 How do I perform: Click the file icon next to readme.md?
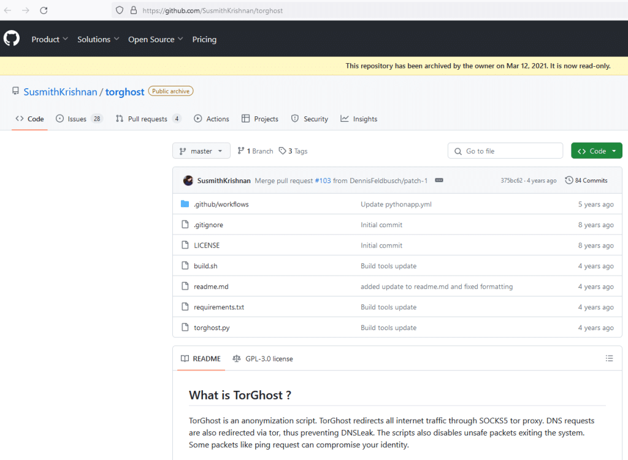coord(185,286)
